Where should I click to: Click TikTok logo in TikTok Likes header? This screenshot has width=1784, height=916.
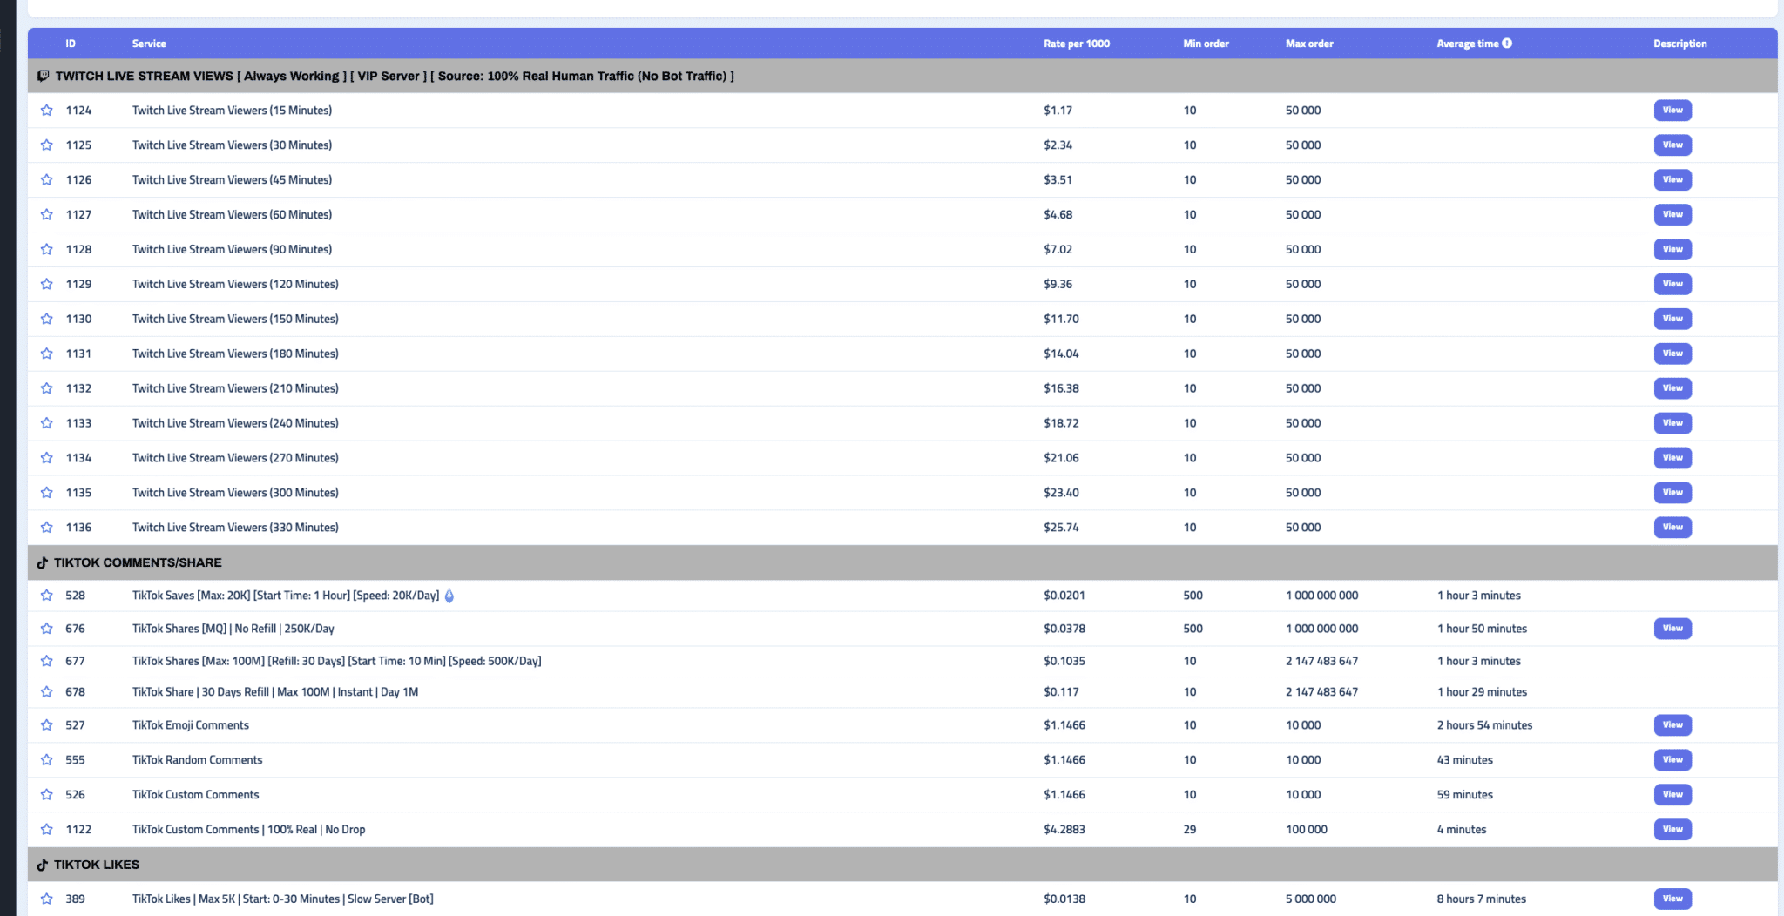point(42,865)
